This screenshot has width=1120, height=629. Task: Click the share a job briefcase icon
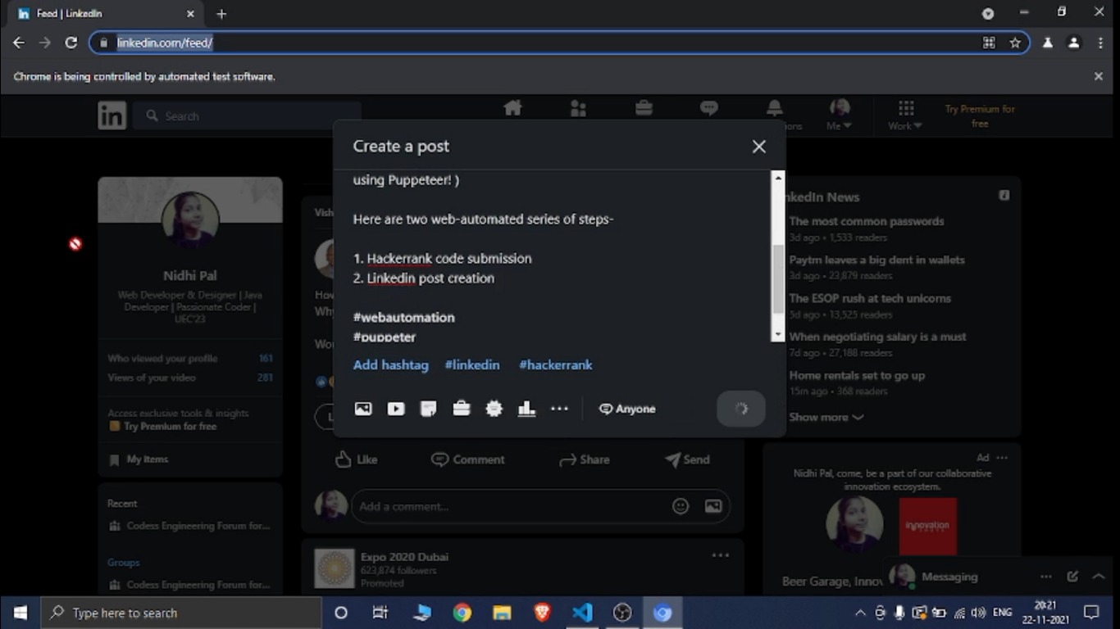click(462, 409)
